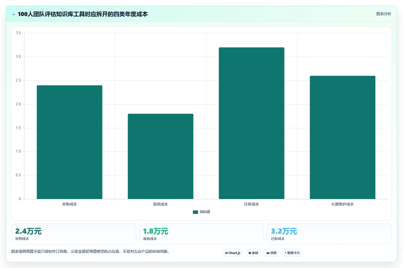Image resolution: width=403 pixels, height=268 pixels.
Task: Click the square icon in the 表格 tag
Action: (x=250, y=253)
